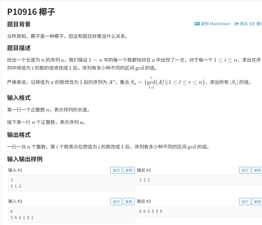Screen dimensions: 262x225
Task: Click the gcd set formula for S_x
Action: click(x=167, y=82)
